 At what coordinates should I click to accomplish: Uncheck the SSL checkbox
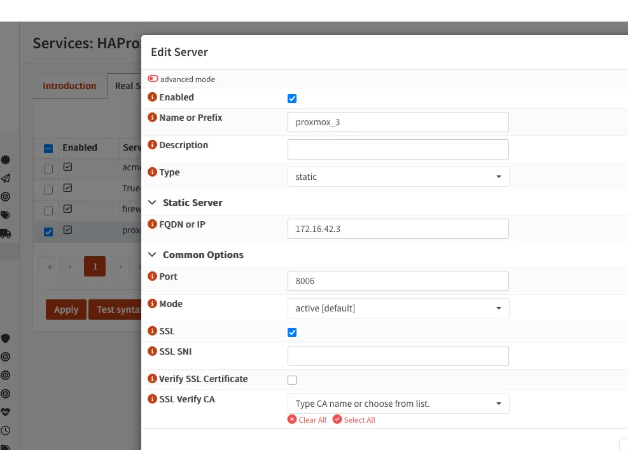pyautogui.click(x=292, y=332)
